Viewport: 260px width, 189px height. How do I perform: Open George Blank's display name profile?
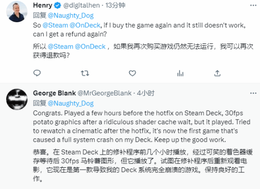[54, 93]
